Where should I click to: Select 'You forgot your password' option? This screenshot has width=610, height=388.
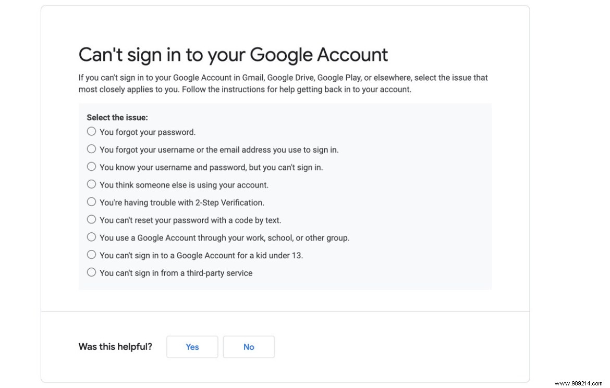147,132
